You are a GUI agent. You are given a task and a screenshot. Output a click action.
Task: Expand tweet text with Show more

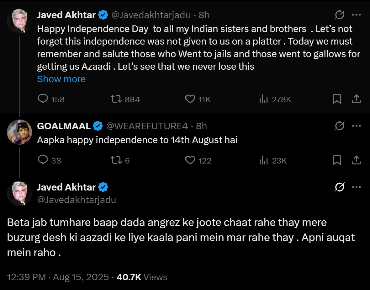[61, 79]
